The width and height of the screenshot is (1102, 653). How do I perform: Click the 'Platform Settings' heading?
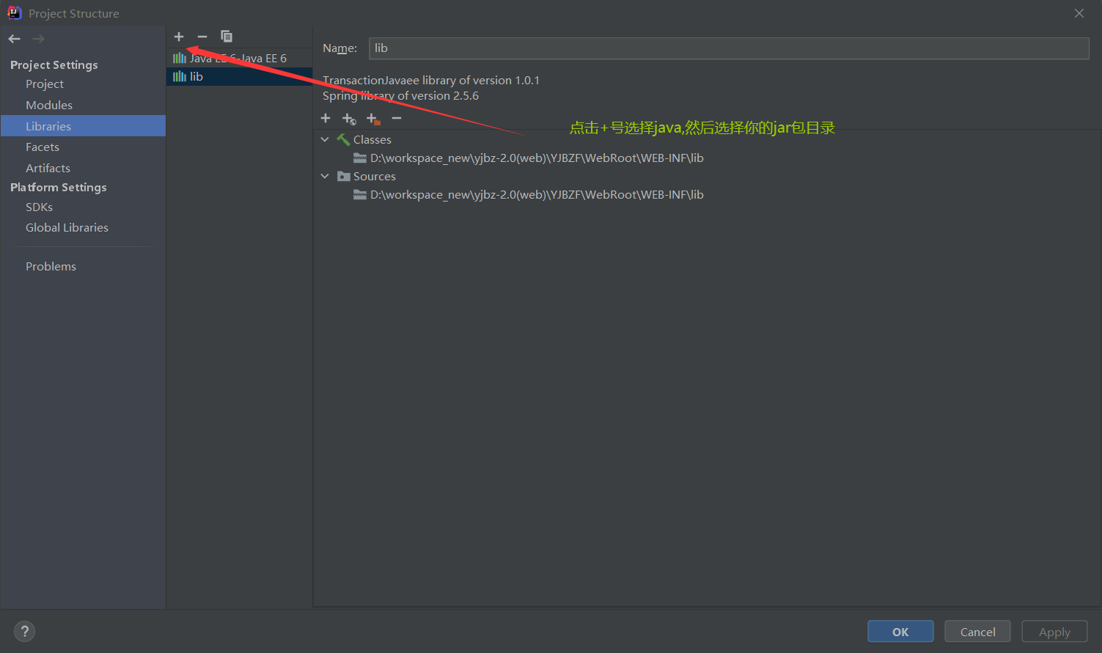pos(59,187)
